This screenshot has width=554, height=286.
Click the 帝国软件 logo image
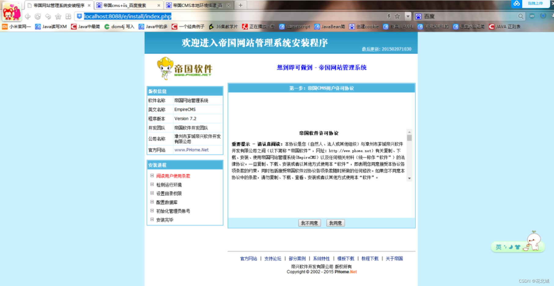(184, 69)
